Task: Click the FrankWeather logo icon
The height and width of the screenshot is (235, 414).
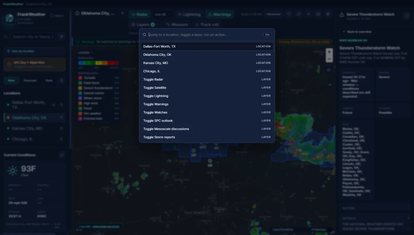Action: [x=9, y=18]
